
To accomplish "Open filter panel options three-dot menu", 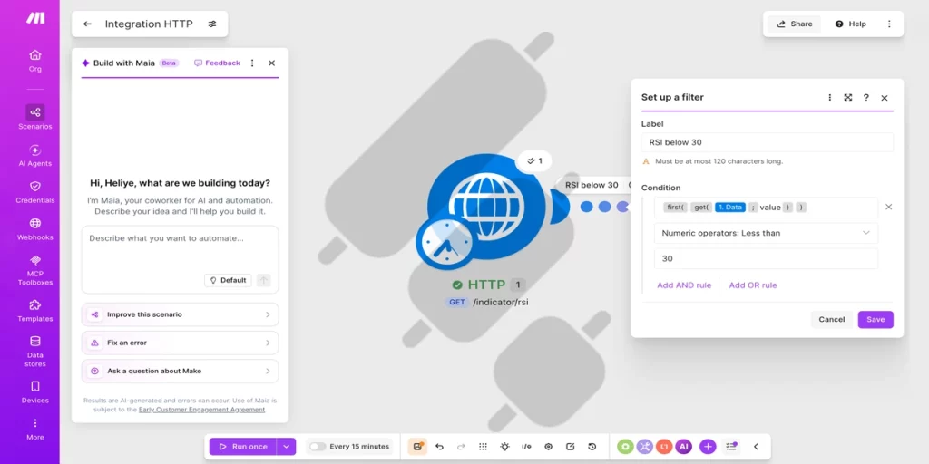I will (829, 98).
